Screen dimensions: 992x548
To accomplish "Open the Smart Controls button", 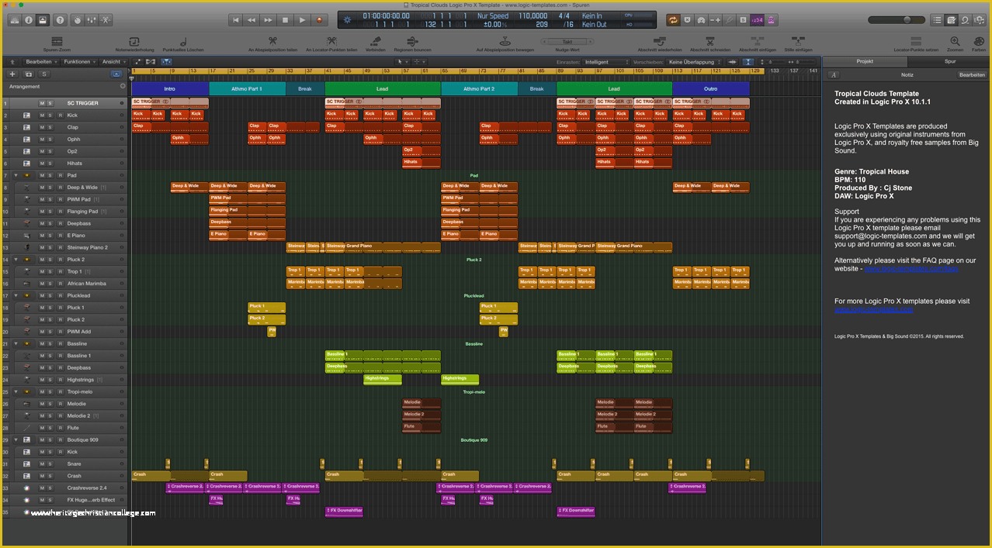I will coord(78,19).
